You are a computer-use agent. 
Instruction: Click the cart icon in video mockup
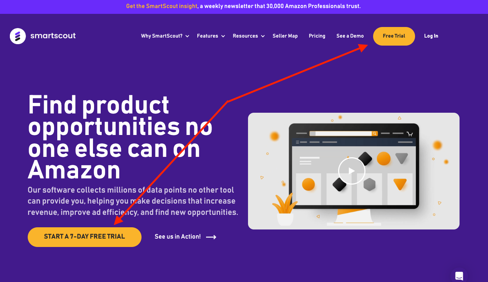(x=410, y=134)
